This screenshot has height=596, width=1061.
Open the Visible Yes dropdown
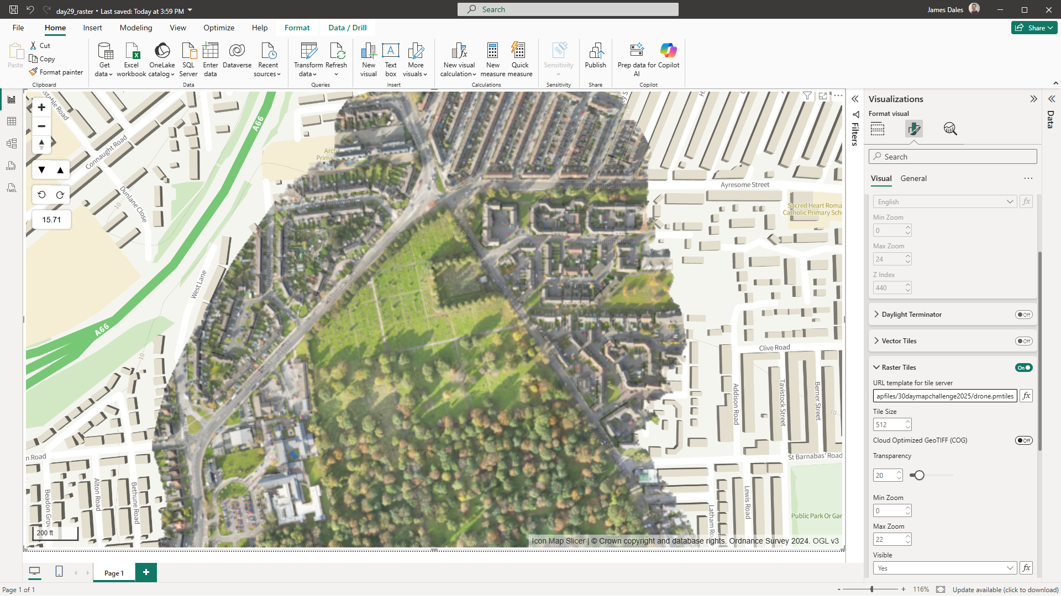pos(945,568)
